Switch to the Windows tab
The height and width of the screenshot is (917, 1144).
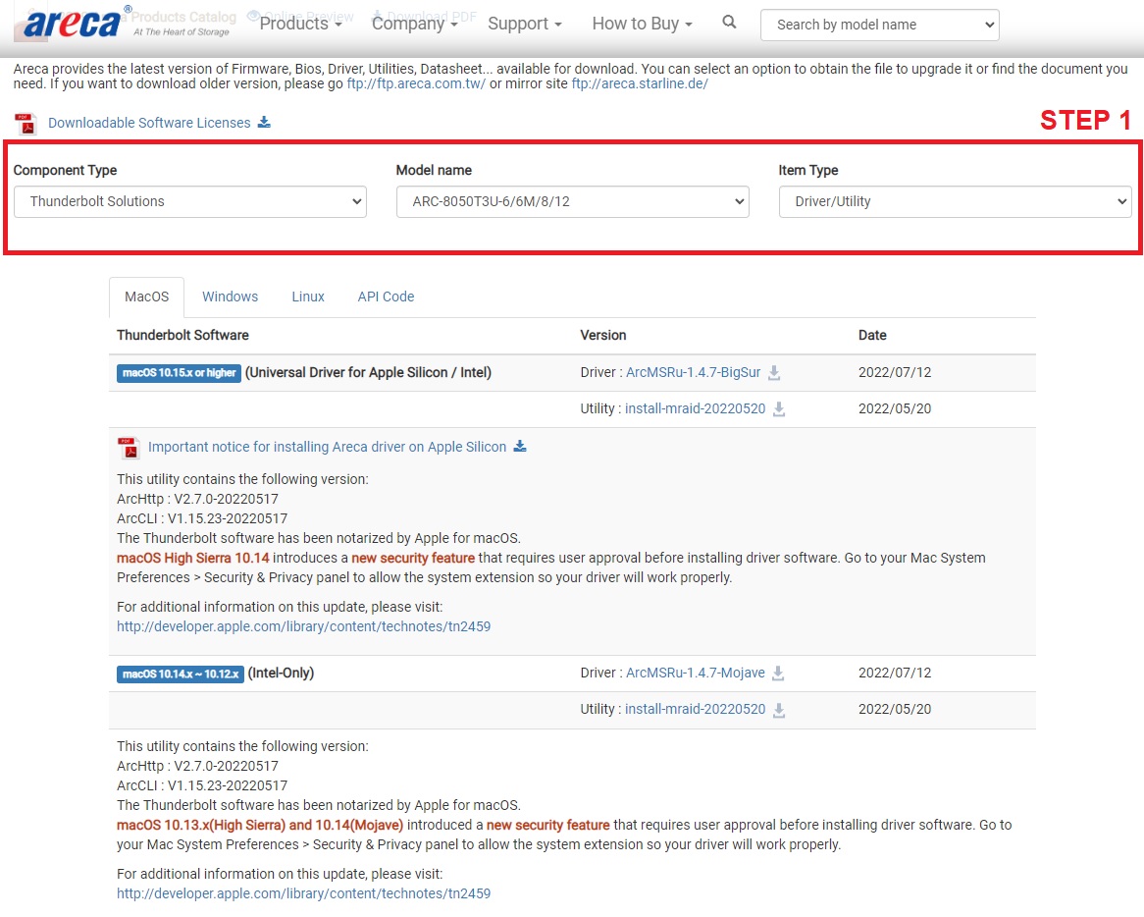230,297
